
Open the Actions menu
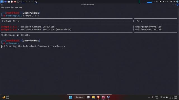point(7,7)
